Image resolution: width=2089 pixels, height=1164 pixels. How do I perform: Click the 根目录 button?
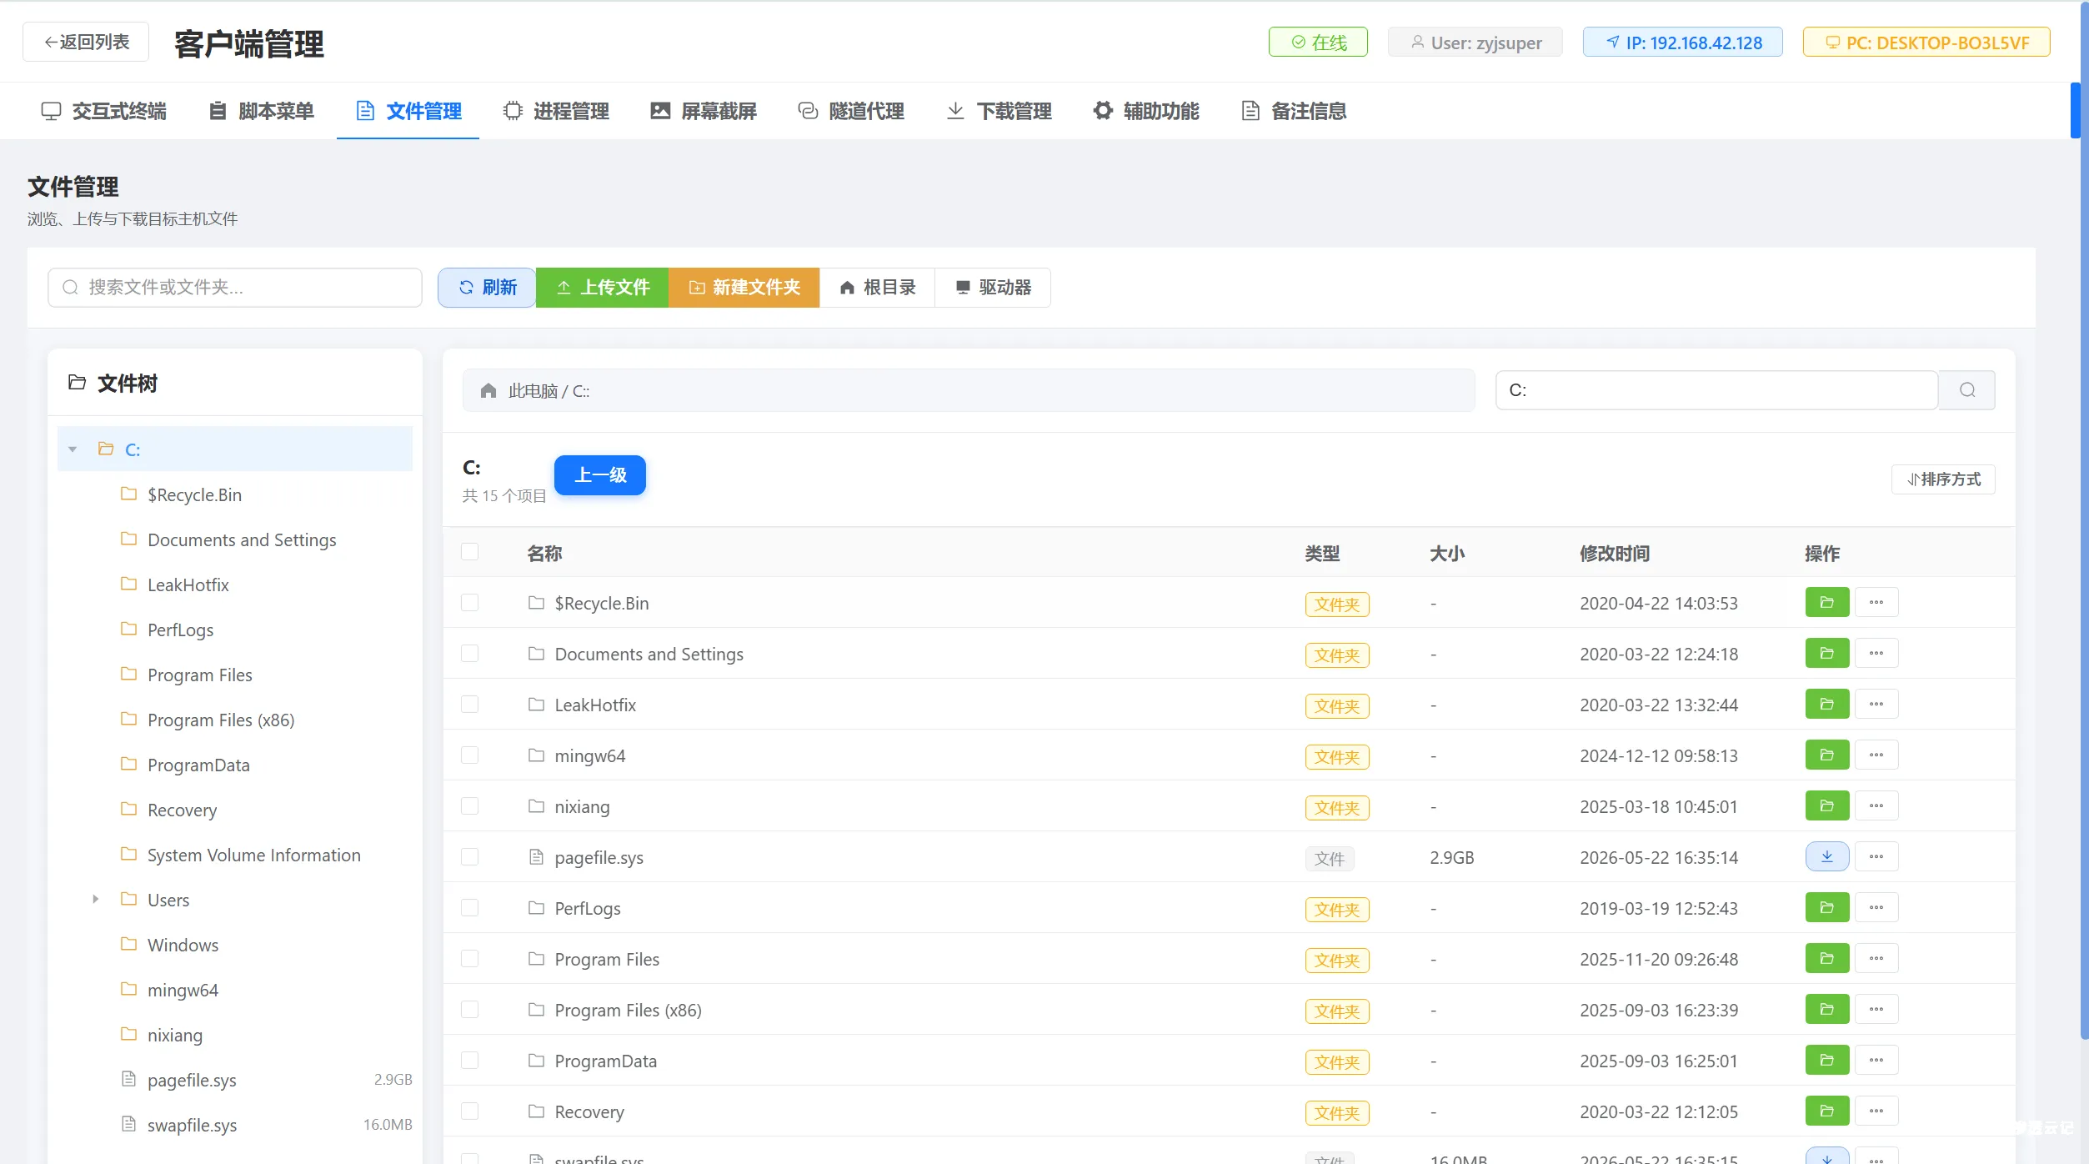877,288
